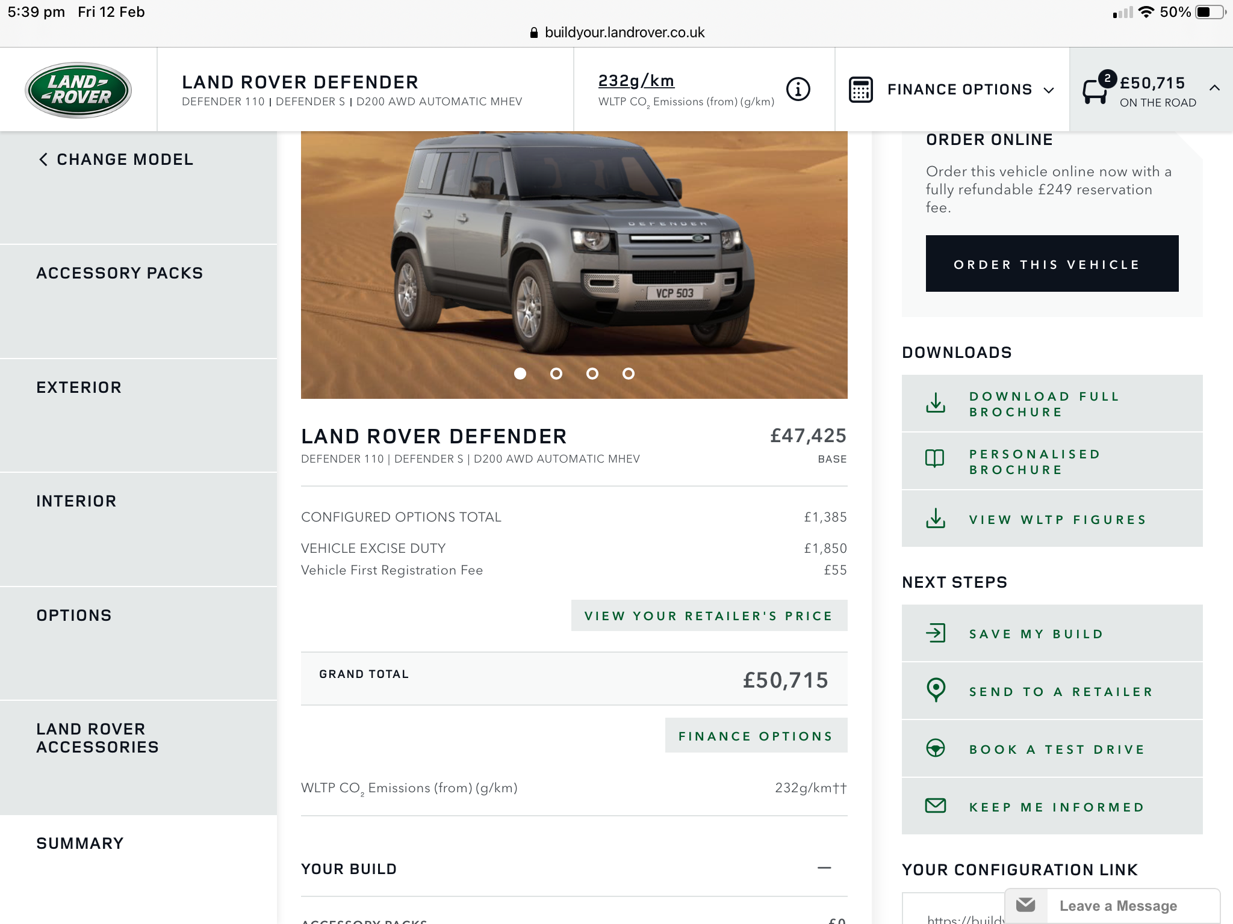Select the second carousel image dot

coord(556,374)
